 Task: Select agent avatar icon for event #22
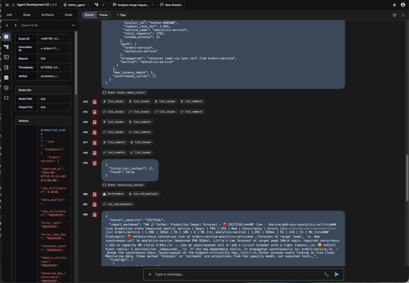tap(94, 215)
